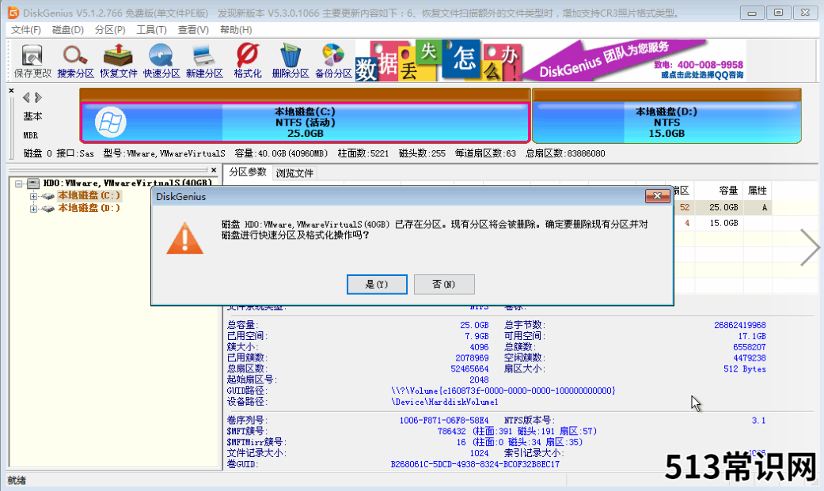Switch to the 分区参数 tab
The image size is (824, 491).
coord(248,172)
